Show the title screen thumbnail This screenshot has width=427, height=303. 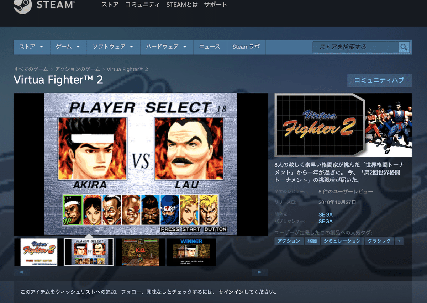(39, 252)
